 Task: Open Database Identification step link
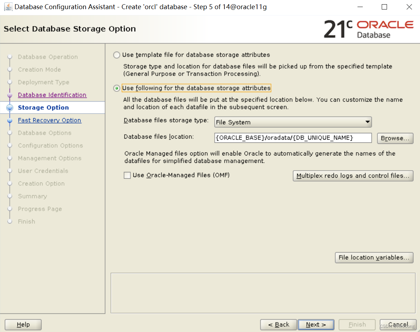coord(52,95)
